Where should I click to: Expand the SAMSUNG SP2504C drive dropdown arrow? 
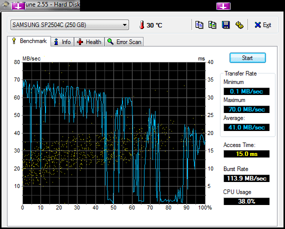[x=124, y=25]
